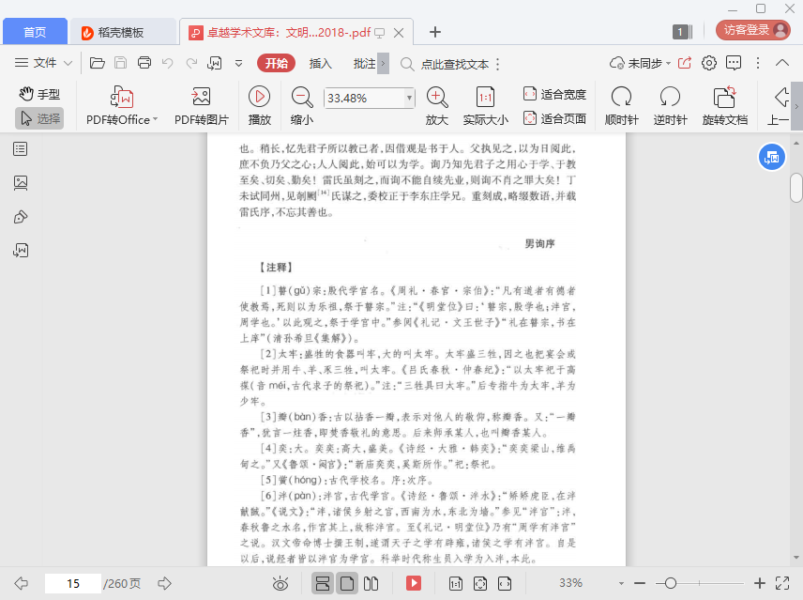
Task: Select the hand tool (手型)
Action: tap(40, 94)
